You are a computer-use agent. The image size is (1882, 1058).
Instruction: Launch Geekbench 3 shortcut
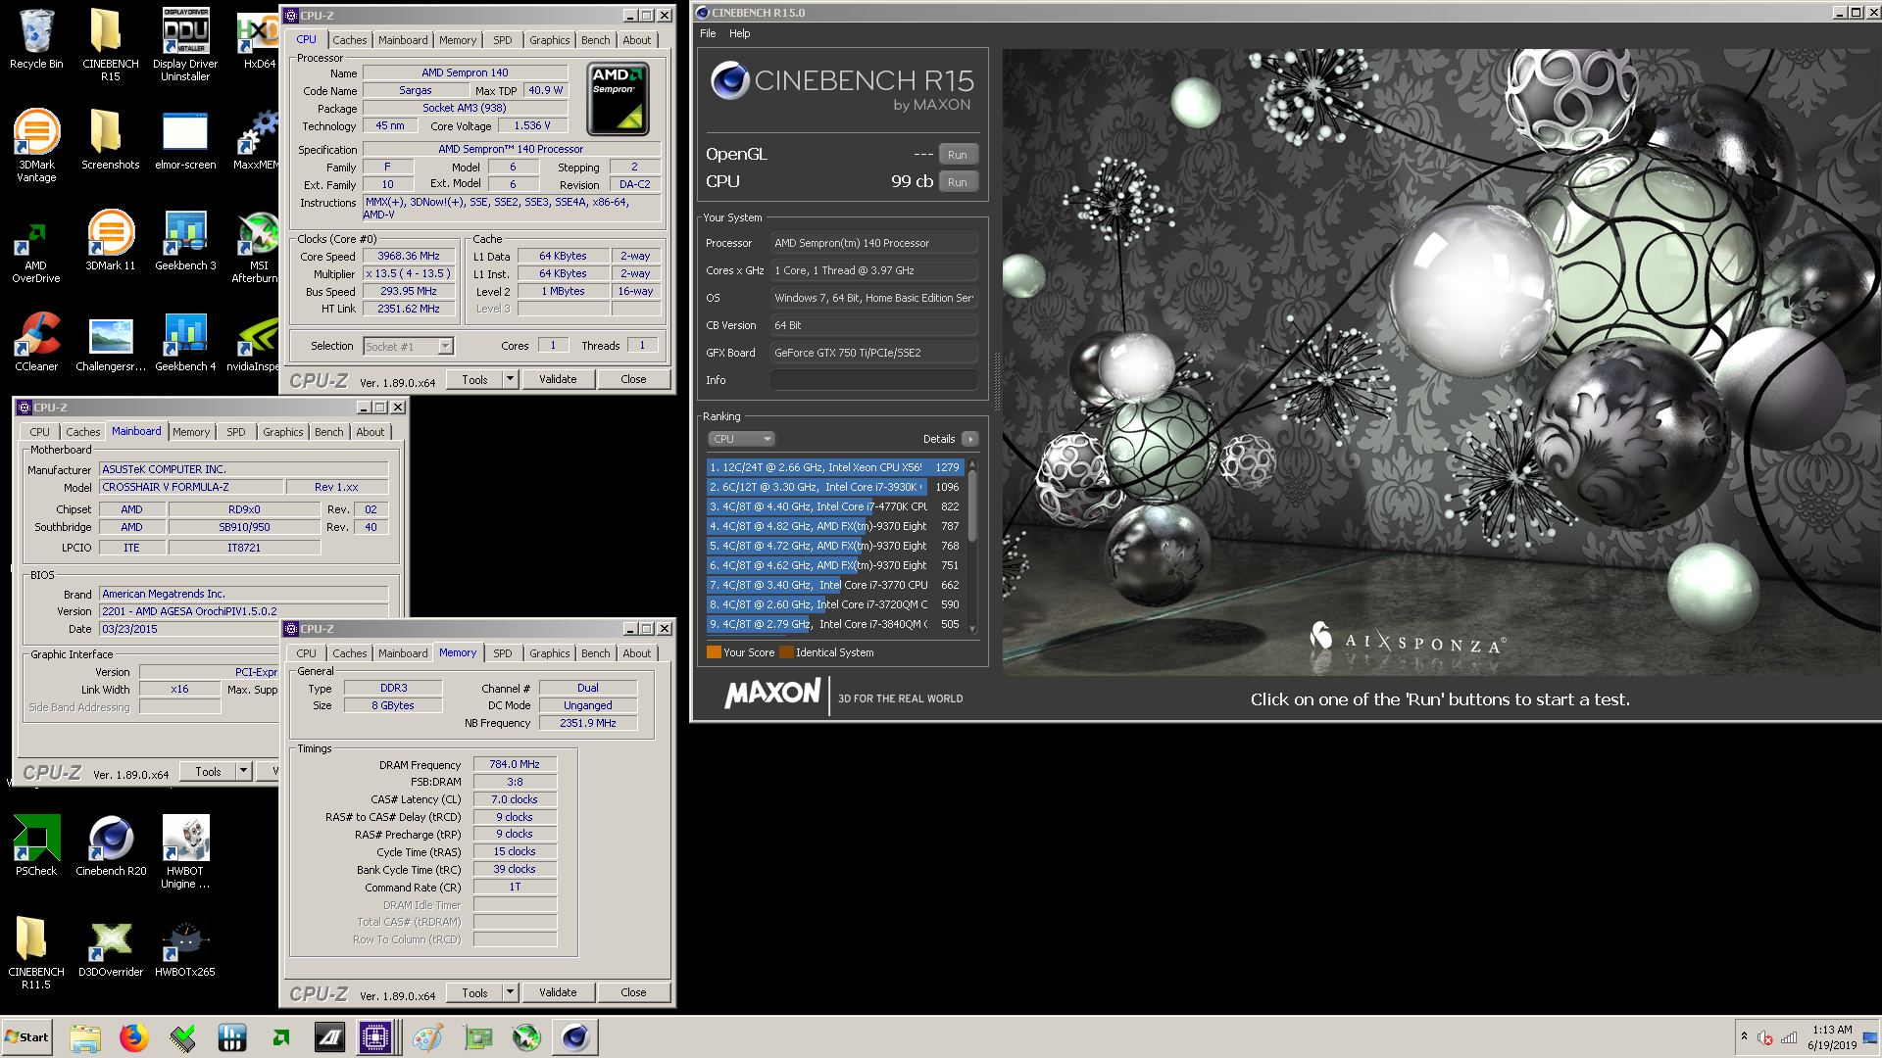click(185, 240)
